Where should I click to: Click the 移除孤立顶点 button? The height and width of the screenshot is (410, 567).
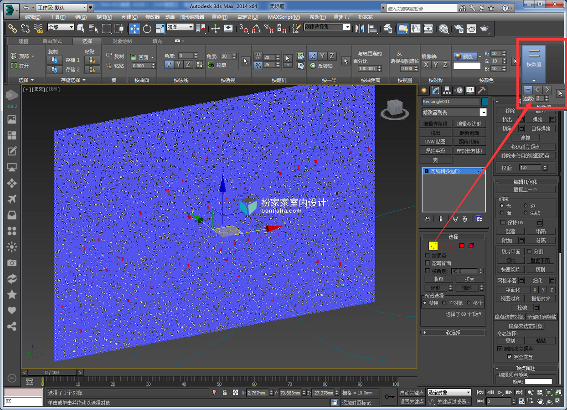click(x=525, y=147)
